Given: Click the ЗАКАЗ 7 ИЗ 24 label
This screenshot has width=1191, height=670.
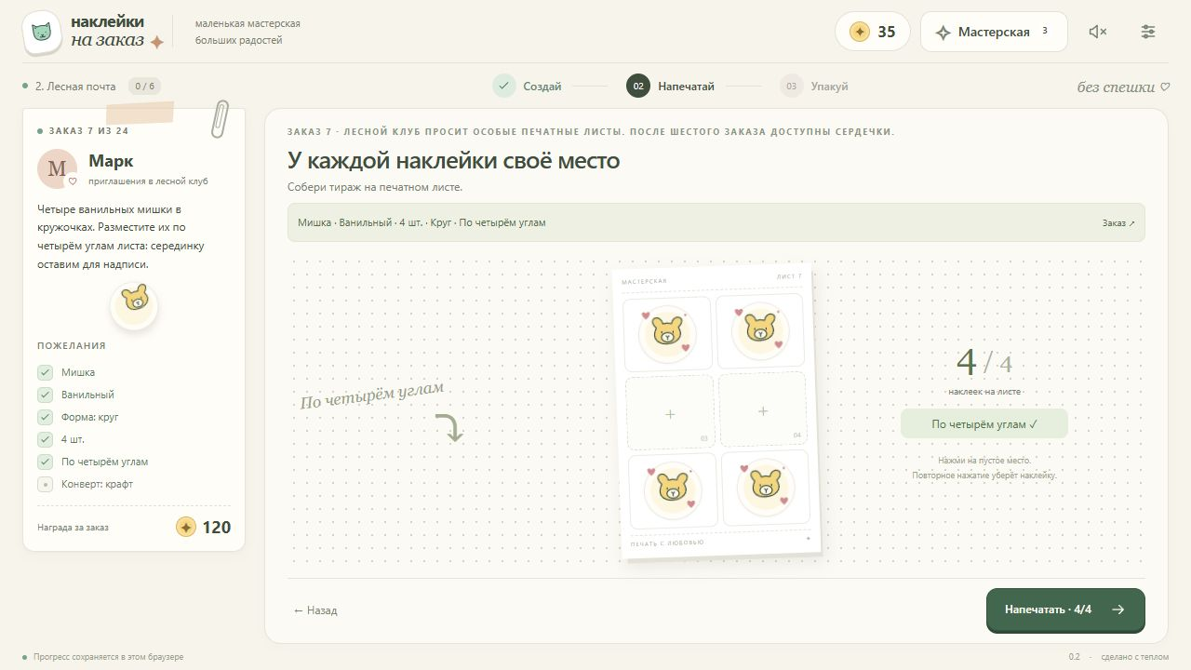Looking at the screenshot, I should pyautogui.click(x=89, y=130).
